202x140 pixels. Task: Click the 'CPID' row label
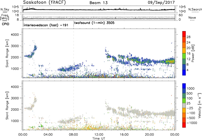6,24
